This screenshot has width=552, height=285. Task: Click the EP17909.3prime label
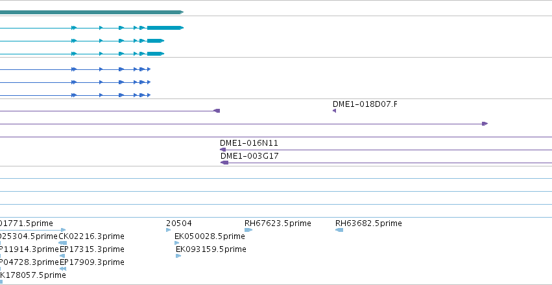coord(92,262)
